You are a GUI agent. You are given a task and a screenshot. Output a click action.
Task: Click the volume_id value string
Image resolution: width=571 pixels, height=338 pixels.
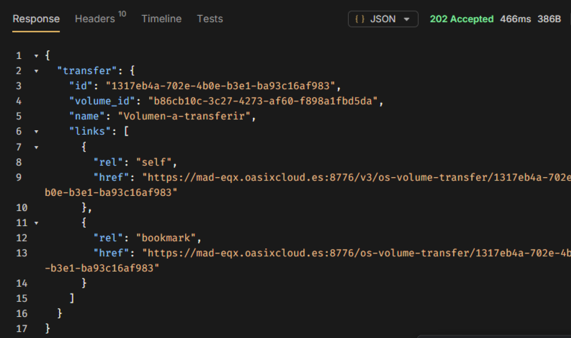[266, 101]
